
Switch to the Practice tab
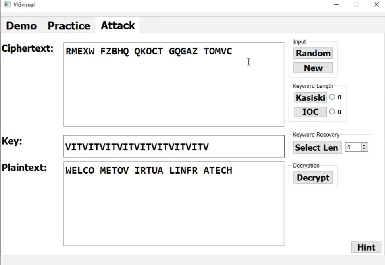click(x=69, y=26)
